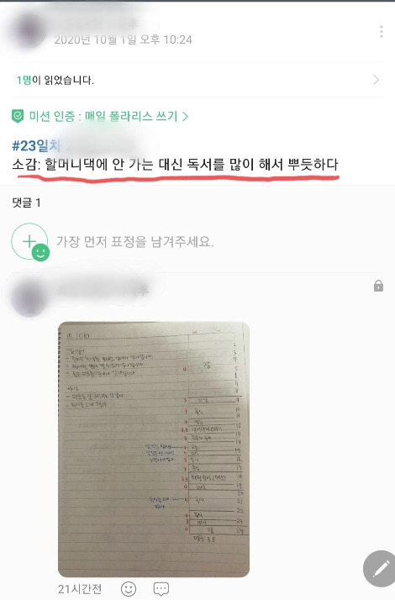Click the green smiley badge on the reaction circle
Viewport: 395px width, 600px height.
pos(40,253)
